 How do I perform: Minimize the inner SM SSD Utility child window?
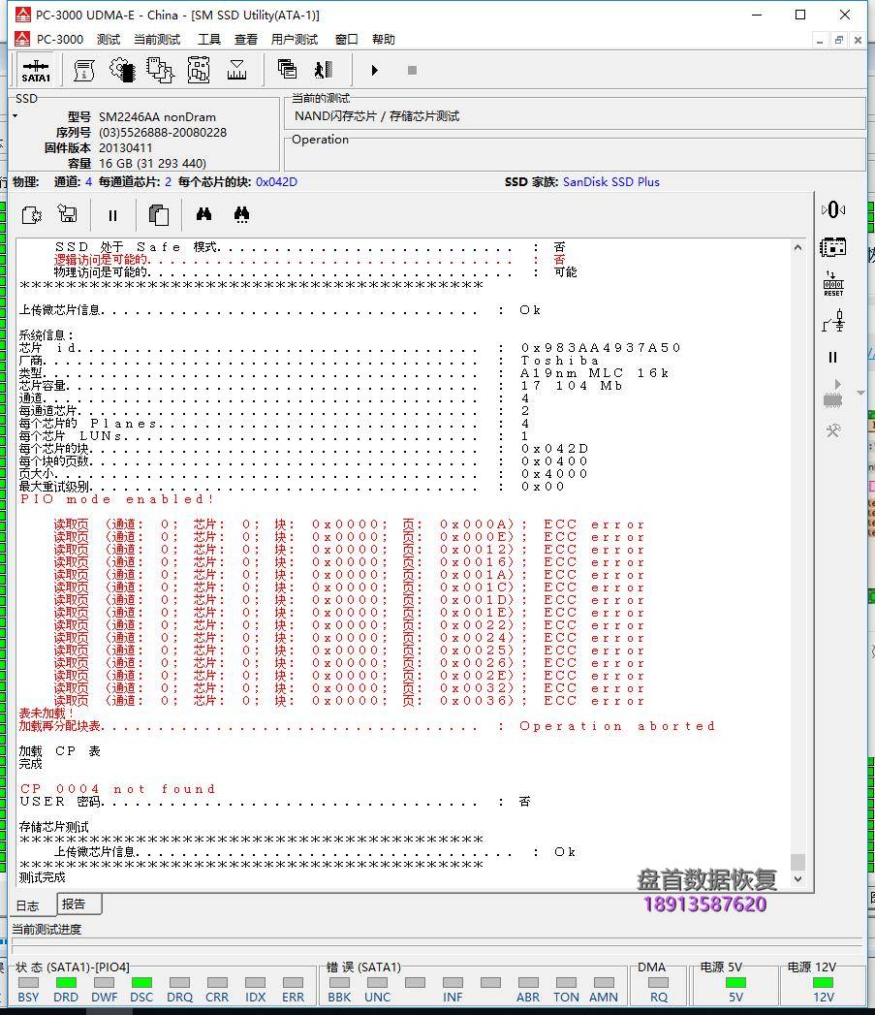tap(820, 40)
